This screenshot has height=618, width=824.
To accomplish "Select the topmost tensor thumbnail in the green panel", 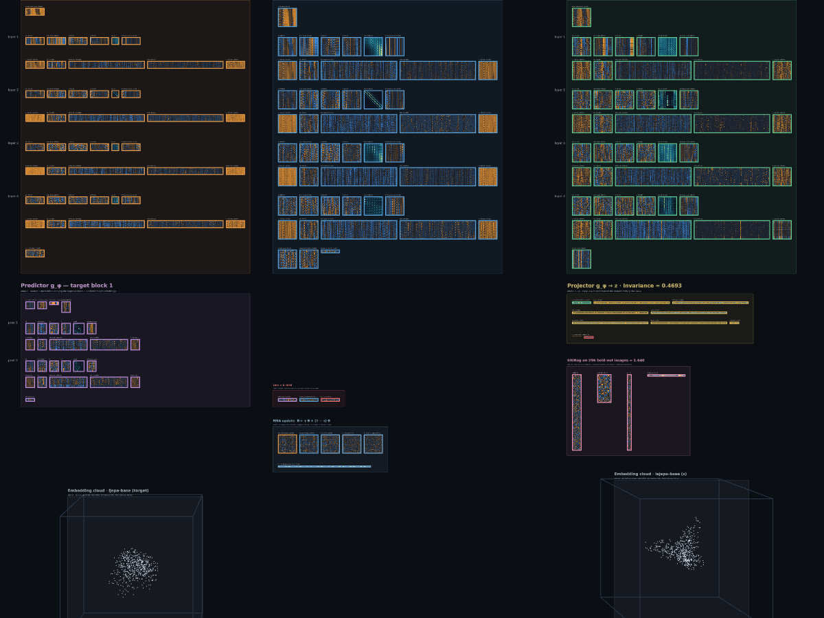I will pos(581,17).
